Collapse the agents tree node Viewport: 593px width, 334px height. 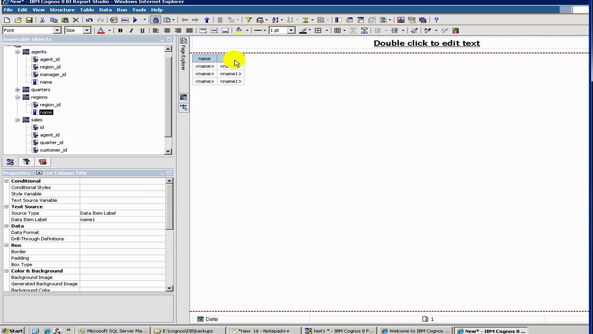pyautogui.click(x=18, y=52)
